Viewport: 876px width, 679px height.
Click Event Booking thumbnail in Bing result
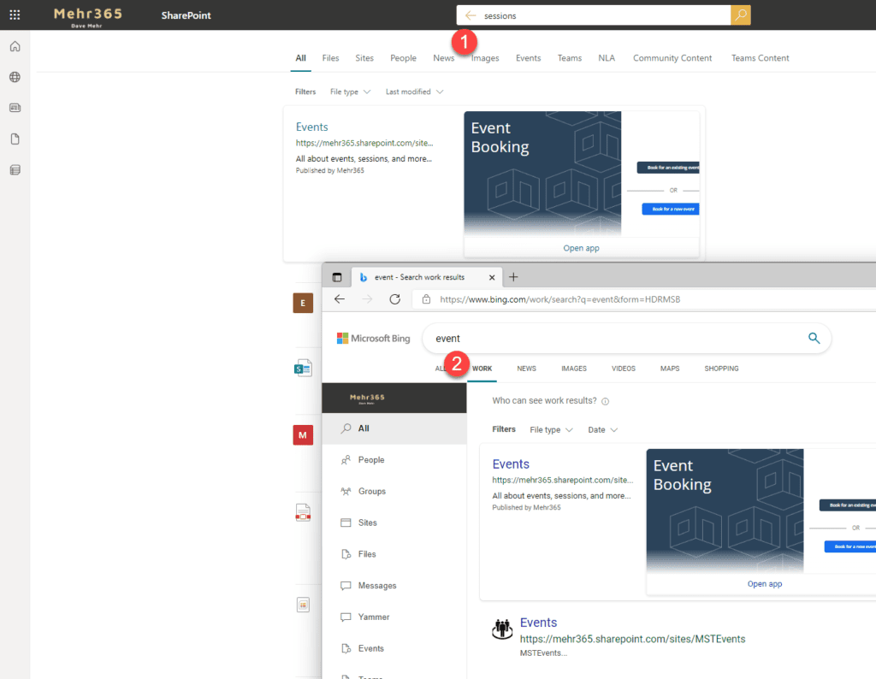point(761,511)
